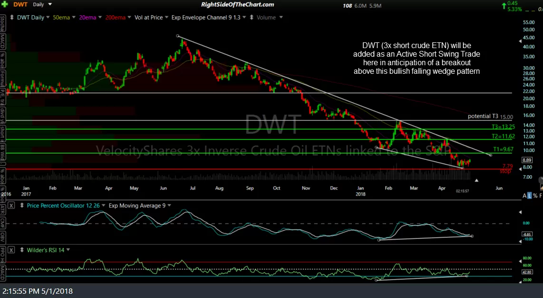Image resolution: width=543 pixels, height=298 pixels.
Task: Click the price scale marker near 45.00
Action: (x=520, y=41)
